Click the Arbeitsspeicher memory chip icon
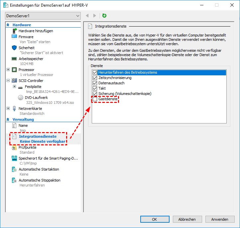 14,59
